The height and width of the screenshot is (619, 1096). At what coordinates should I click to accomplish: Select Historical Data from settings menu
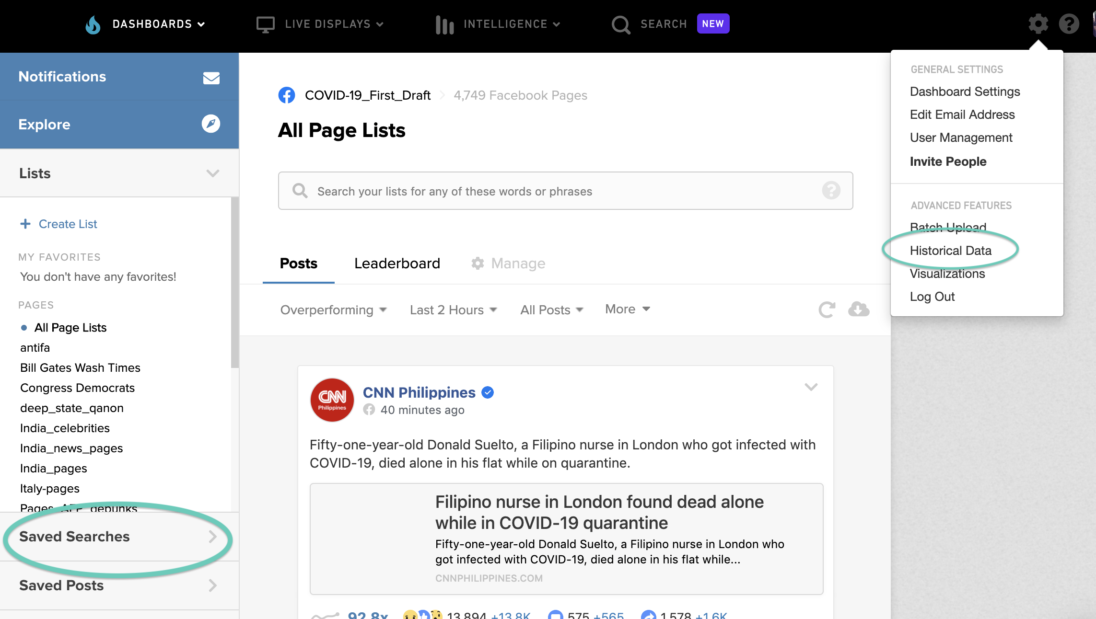pos(950,251)
